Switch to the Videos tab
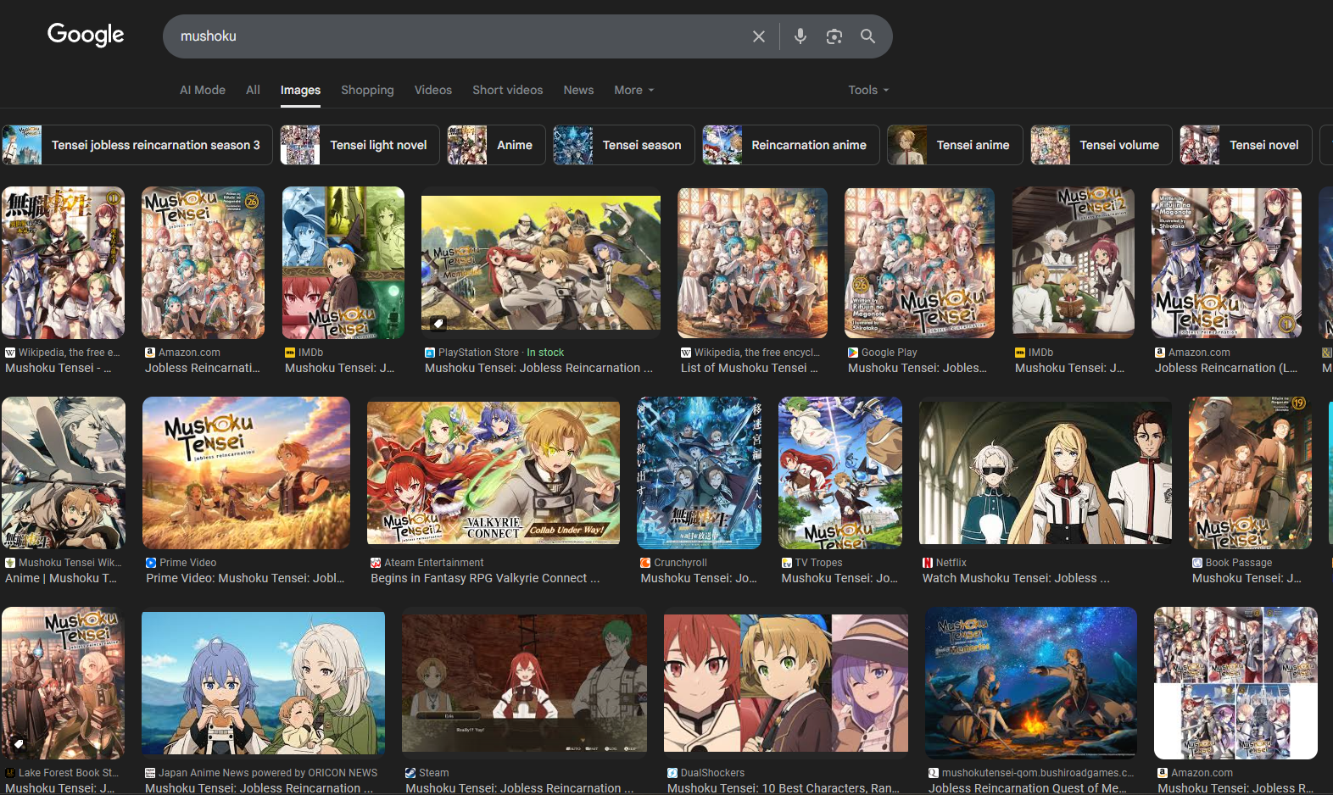This screenshot has height=795, width=1333. 432,90
